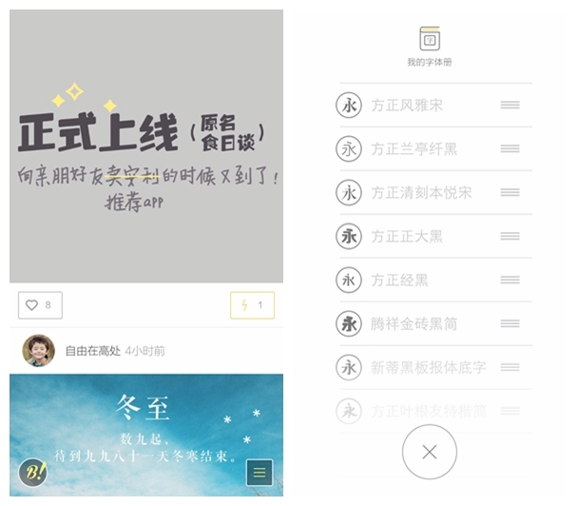Open the 我的字体册 font book icon
Viewport: 577px width, 506px height.
pos(430,39)
